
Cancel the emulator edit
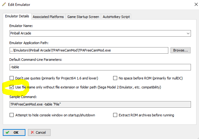pyautogui.click(x=39, y=132)
